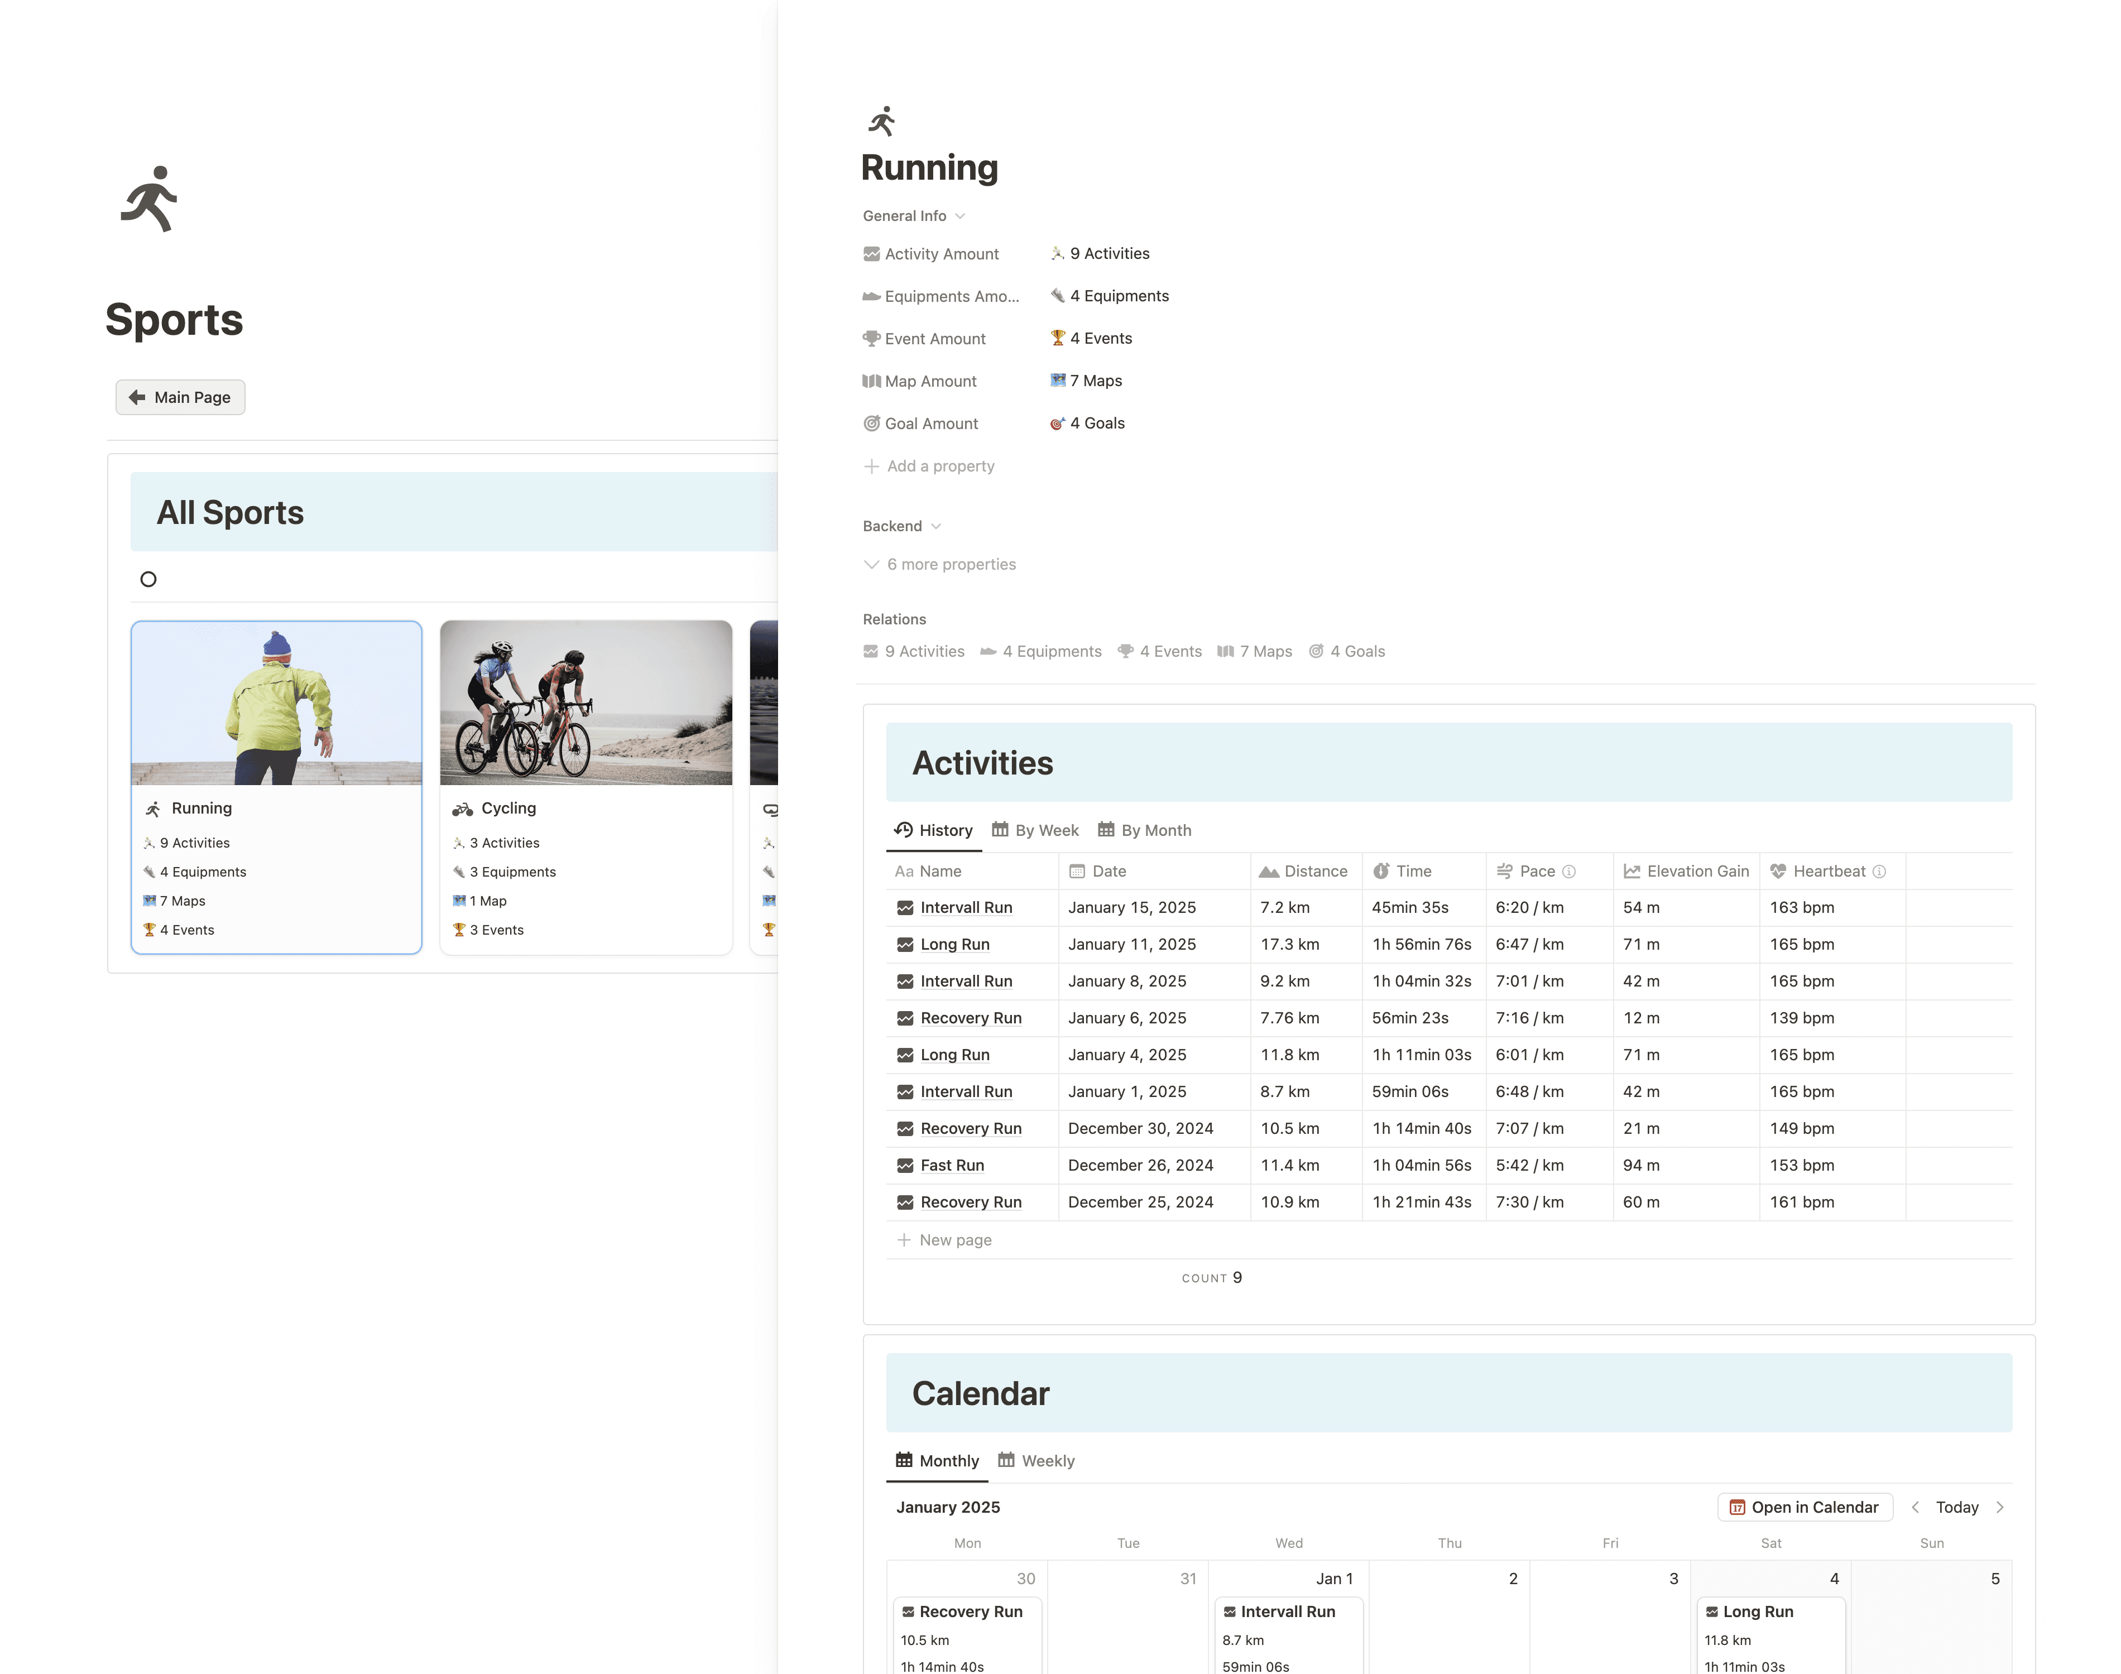Viewport: 2121px width, 1674px height.
Task: Click the running figure icon above the Running title
Action: pyautogui.click(x=881, y=122)
